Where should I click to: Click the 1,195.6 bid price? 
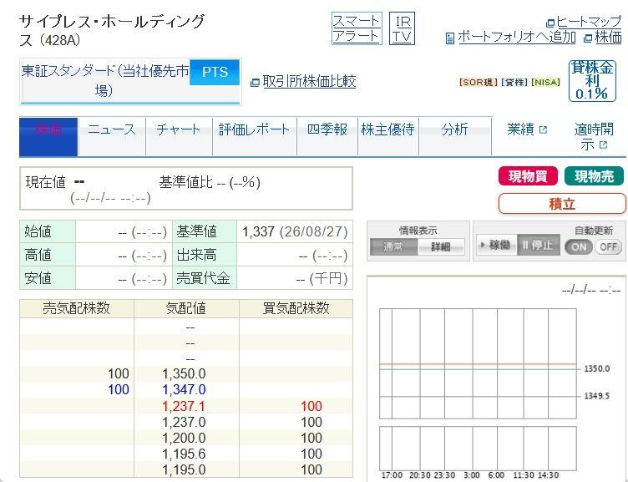tap(184, 454)
